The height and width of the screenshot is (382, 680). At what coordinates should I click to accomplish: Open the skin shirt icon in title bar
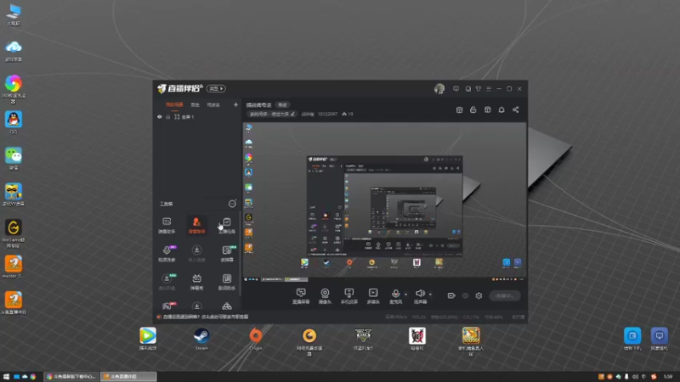click(479, 89)
